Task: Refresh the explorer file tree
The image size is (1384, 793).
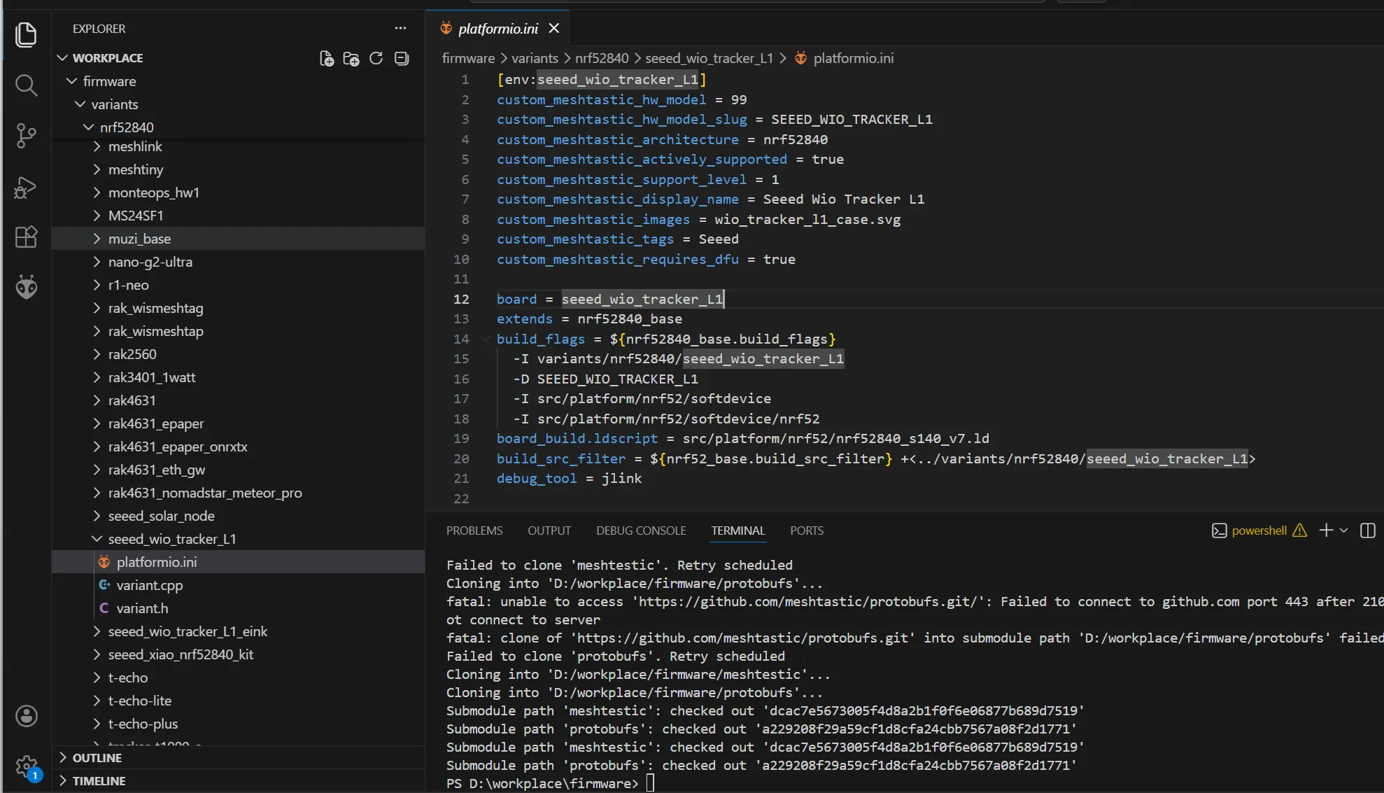Action: point(376,58)
